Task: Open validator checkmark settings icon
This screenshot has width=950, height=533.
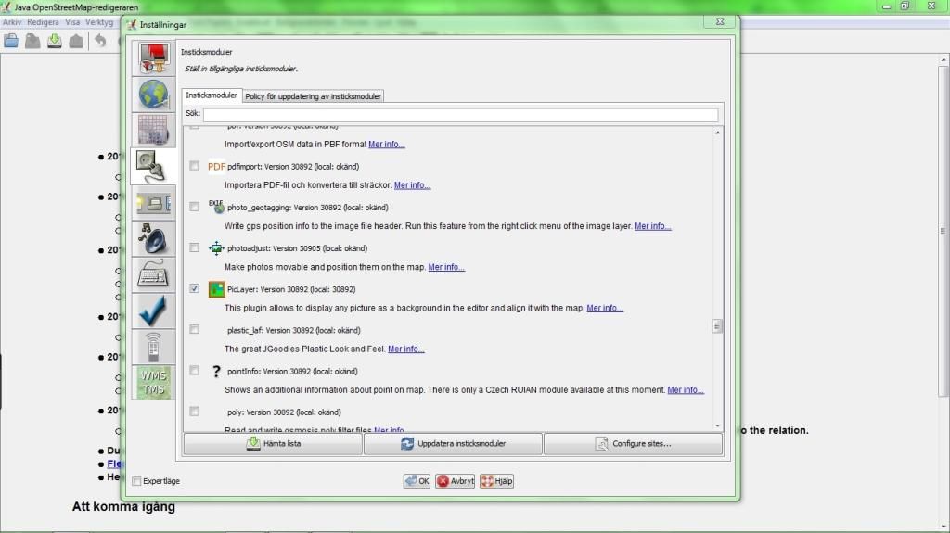Action: click(153, 311)
